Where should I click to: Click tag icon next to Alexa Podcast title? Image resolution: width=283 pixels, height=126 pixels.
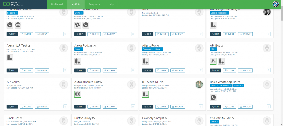click(x=95, y=46)
